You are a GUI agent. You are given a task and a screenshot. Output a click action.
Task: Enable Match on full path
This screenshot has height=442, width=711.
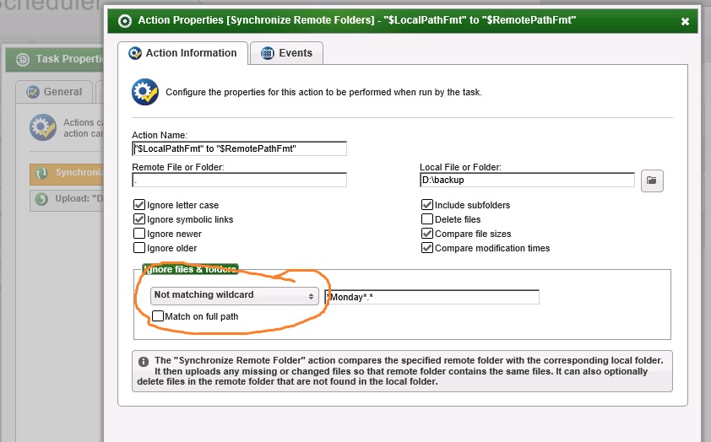158,316
